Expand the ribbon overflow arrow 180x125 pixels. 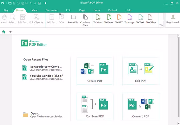pyautogui.click(x=164, y=20)
